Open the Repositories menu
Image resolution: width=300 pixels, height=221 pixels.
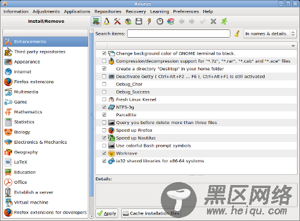pyautogui.click(x=108, y=11)
